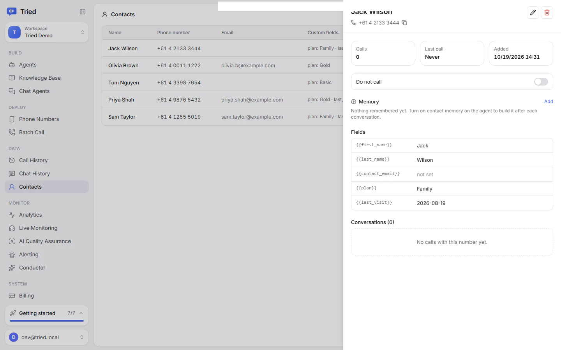561x350 pixels.
Task: Click the Live Monitoring headset icon
Action: (12, 228)
